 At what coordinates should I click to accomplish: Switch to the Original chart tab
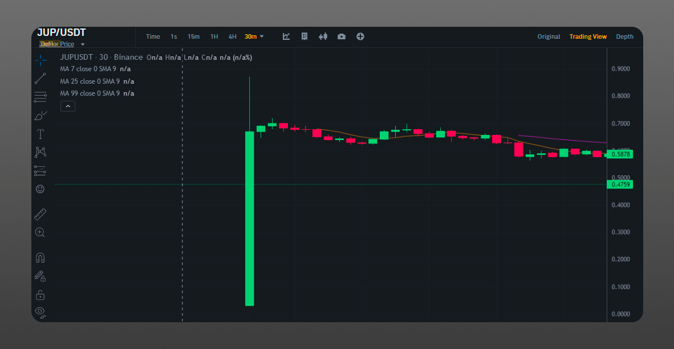click(549, 36)
